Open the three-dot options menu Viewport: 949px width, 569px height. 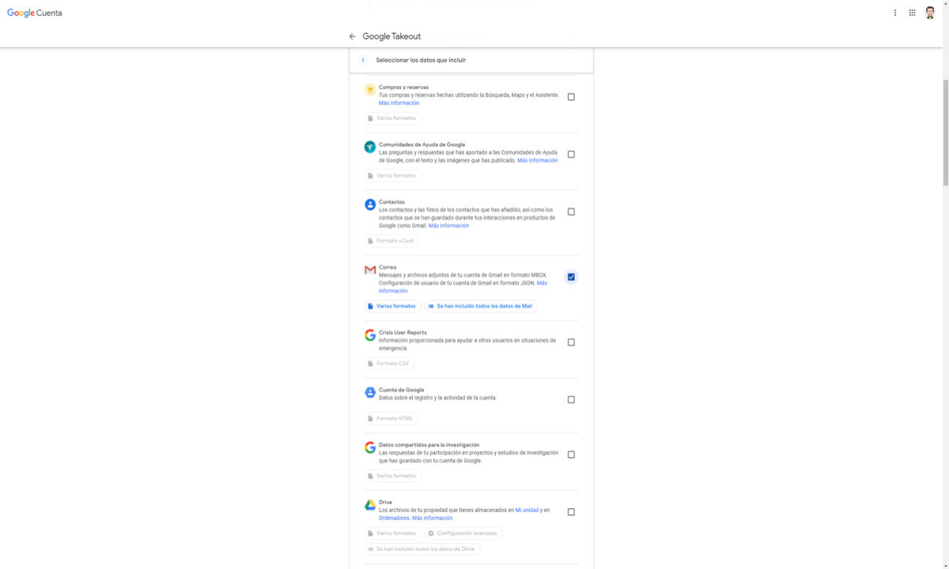[x=895, y=13]
